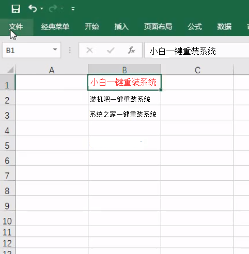Click the formula bar text 小白一键重装系统
The height and width of the screenshot is (254, 249).
click(182, 51)
